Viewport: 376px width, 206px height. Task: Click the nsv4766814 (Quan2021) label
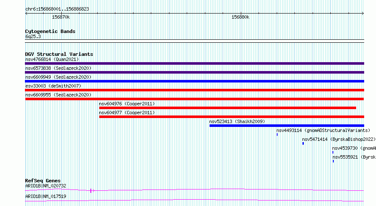point(52,59)
